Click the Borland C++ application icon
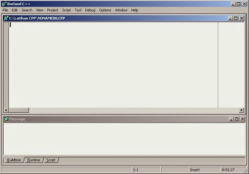This screenshot has height=174, width=249. click(4, 4)
